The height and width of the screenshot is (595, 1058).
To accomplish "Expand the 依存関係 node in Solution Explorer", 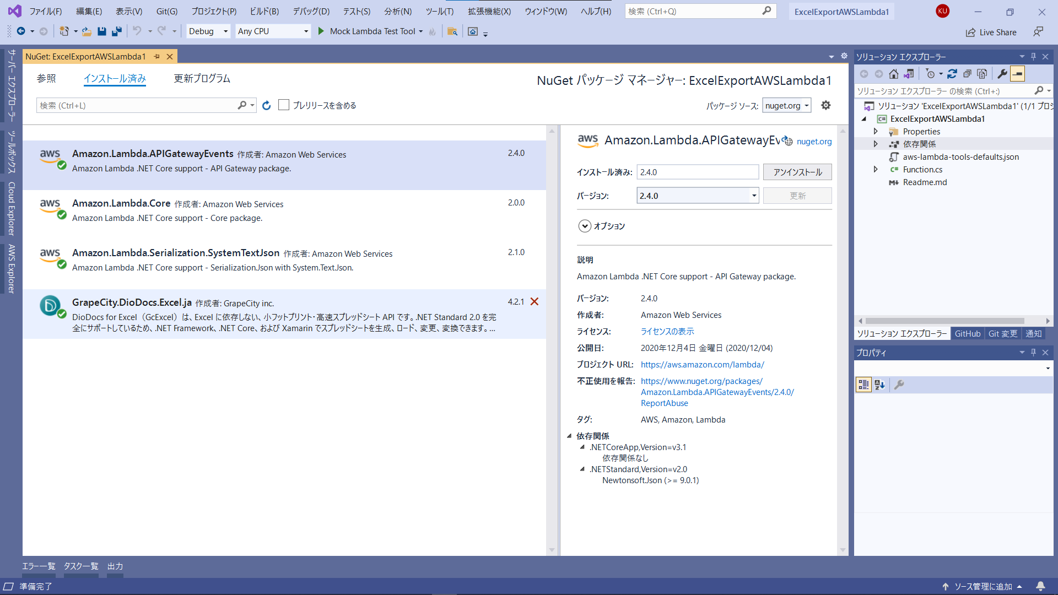I will [x=876, y=144].
